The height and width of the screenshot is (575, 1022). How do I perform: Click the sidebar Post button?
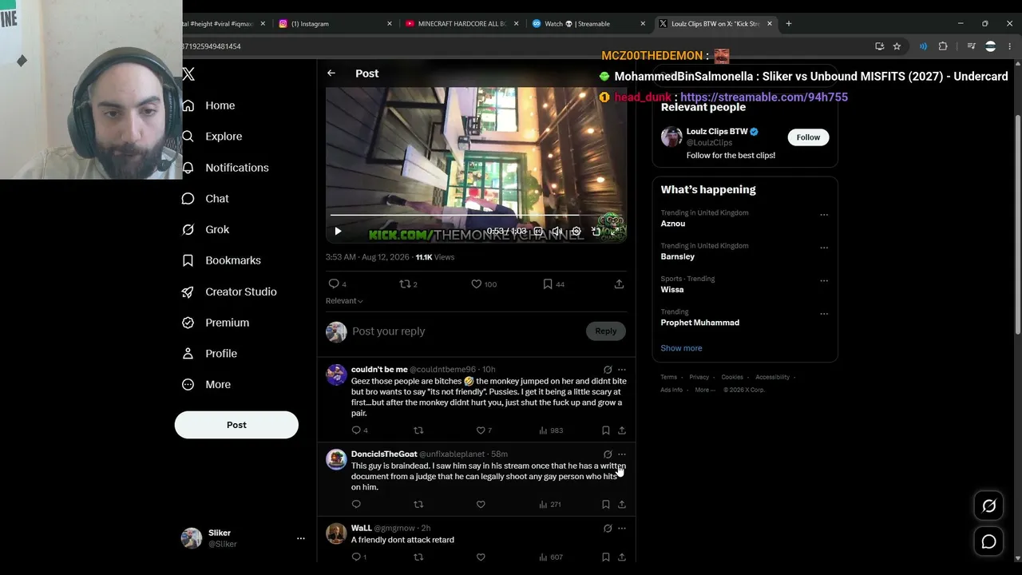tap(236, 425)
